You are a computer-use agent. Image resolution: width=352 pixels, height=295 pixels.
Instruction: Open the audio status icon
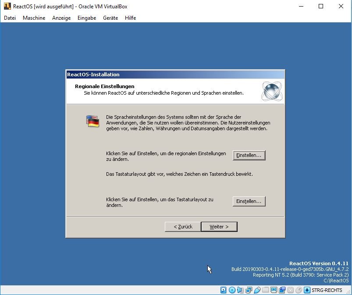coord(240,290)
